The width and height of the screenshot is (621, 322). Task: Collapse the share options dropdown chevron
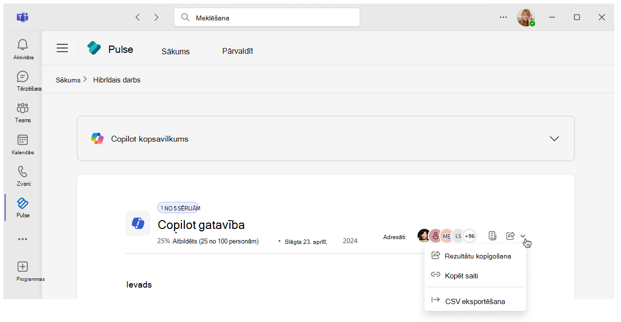click(523, 236)
